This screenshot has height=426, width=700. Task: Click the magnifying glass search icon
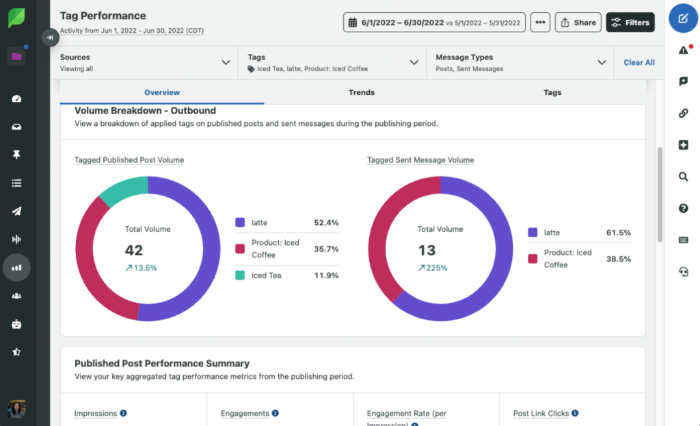683,176
